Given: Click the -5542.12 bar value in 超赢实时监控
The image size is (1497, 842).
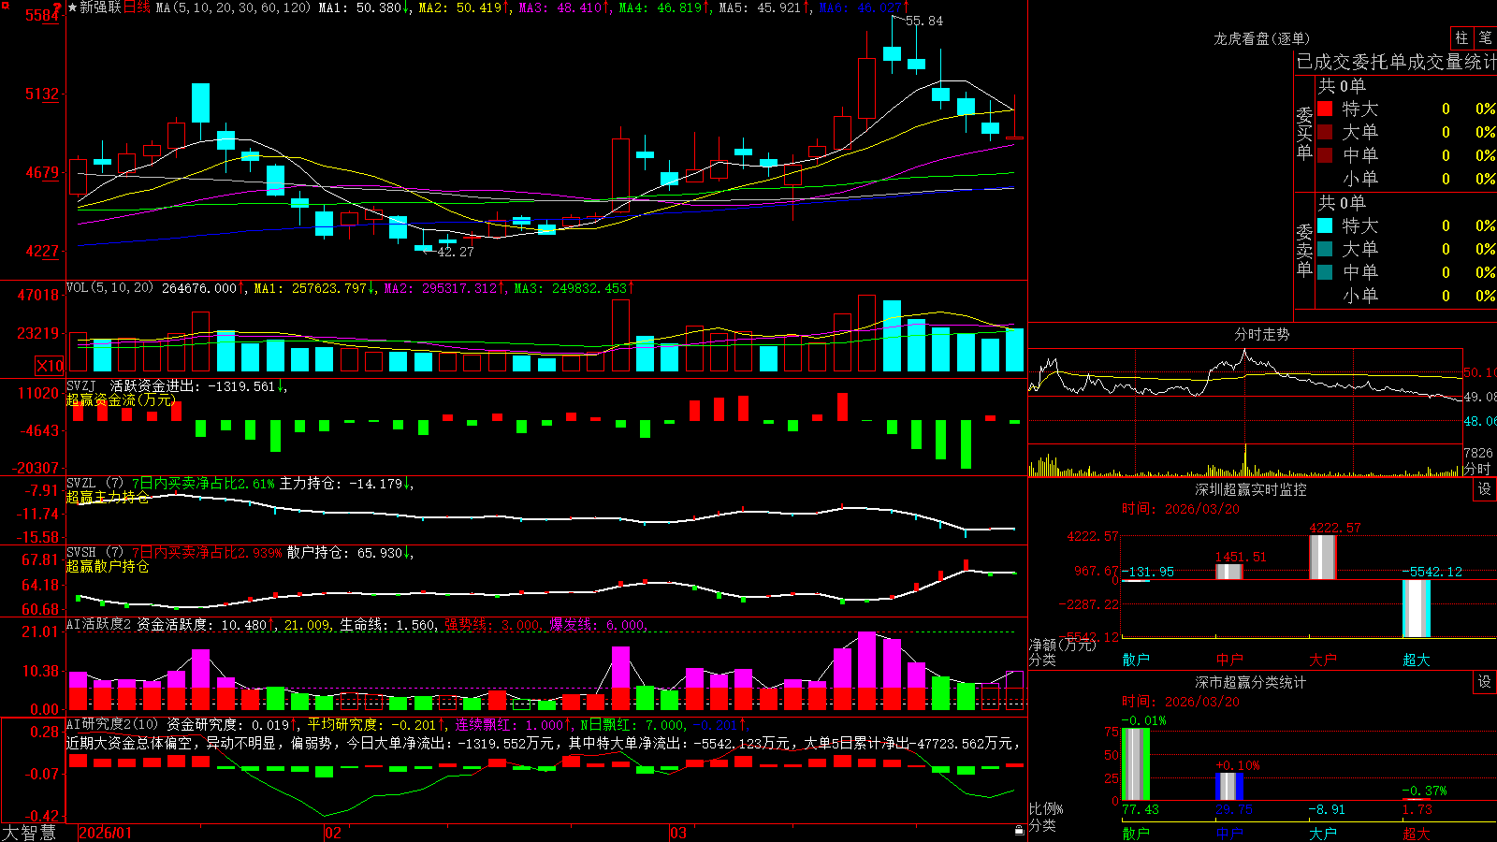Looking at the screenshot, I should tap(1432, 572).
